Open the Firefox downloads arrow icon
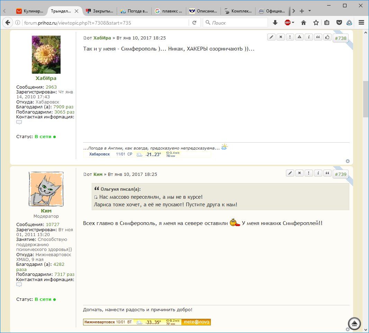This screenshot has width=369, height=333. coord(275,23)
